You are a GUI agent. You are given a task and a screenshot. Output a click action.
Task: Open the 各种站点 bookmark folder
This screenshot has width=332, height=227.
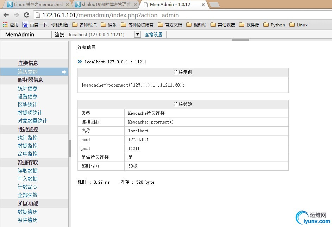tap(84, 25)
